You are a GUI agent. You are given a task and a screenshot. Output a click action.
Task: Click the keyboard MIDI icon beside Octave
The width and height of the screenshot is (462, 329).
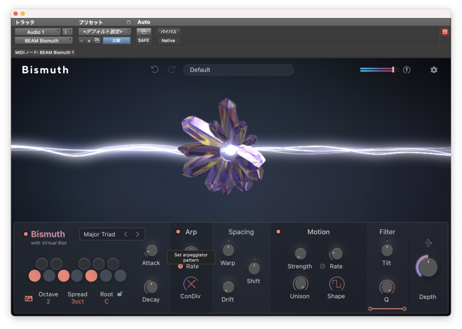click(28, 299)
